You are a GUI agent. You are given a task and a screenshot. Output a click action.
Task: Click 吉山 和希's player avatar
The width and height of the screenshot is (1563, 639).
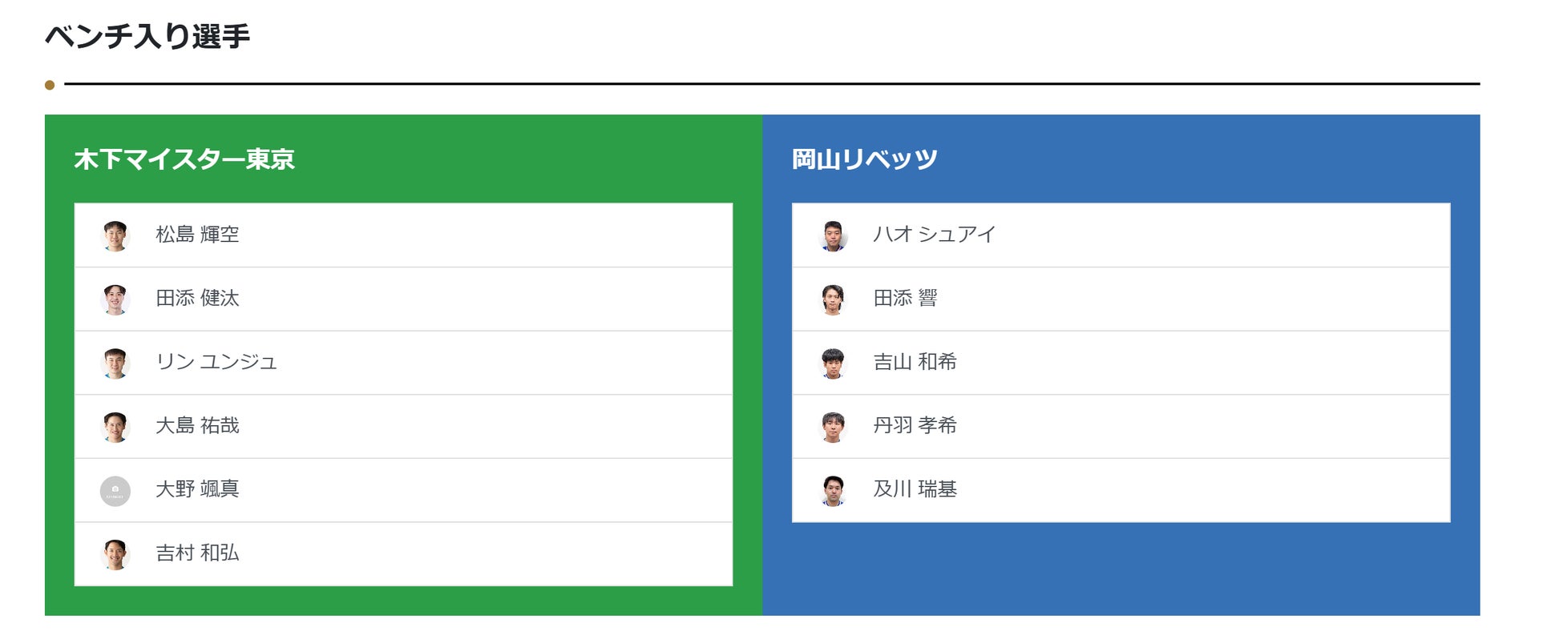pos(833,363)
